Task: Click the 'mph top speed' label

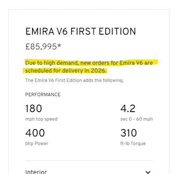Action: tap(41, 119)
